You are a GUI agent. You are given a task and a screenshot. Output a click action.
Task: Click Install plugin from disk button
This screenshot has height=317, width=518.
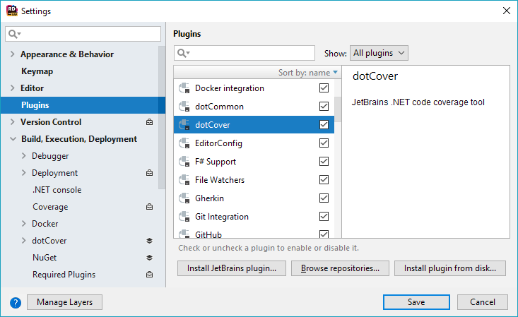pos(450,268)
